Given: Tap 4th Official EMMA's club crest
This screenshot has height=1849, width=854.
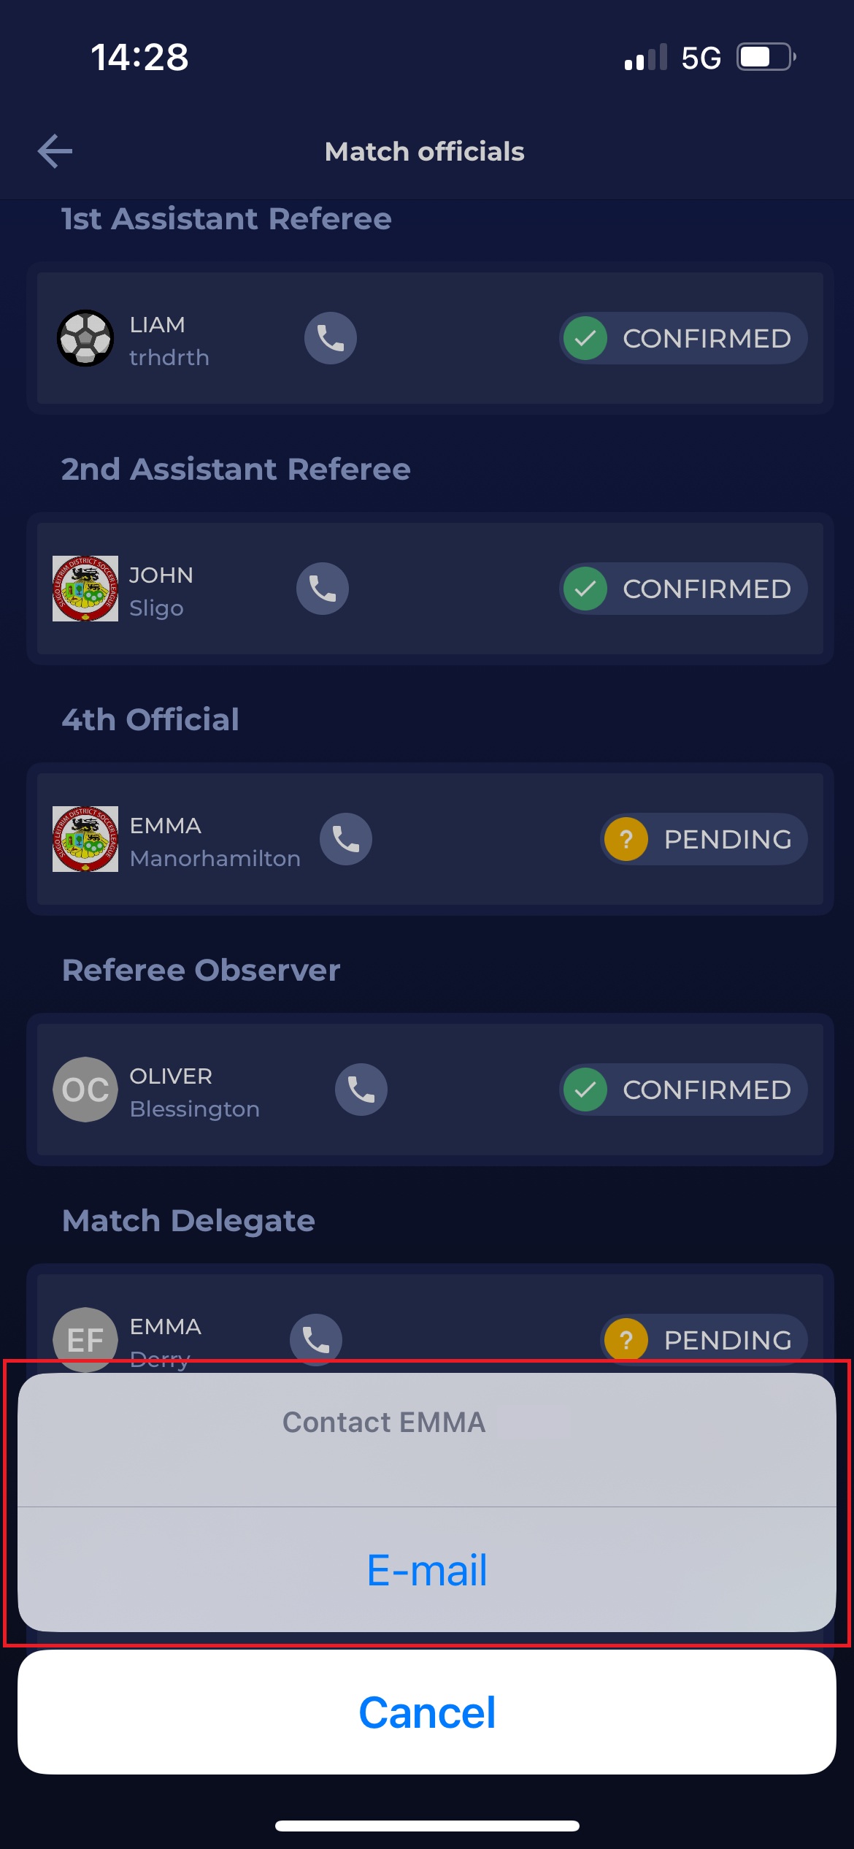Looking at the screenshot, I should pos(85,839).
